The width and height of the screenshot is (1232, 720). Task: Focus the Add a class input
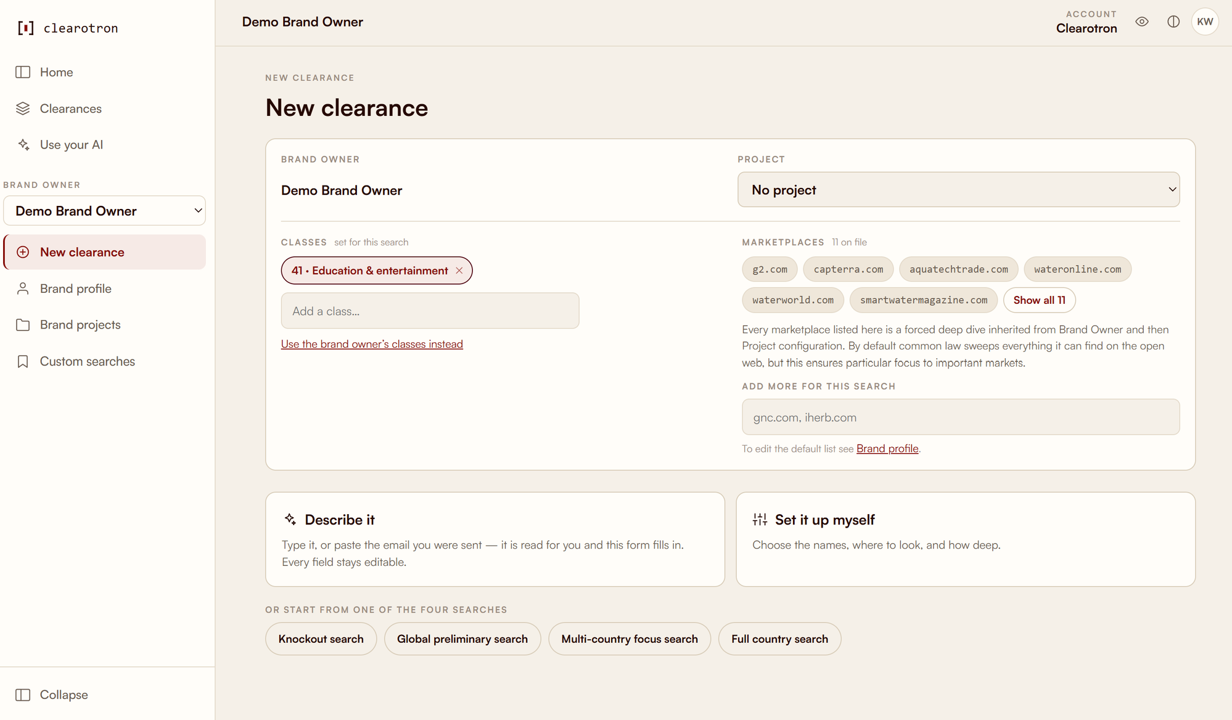pos(430,311)
